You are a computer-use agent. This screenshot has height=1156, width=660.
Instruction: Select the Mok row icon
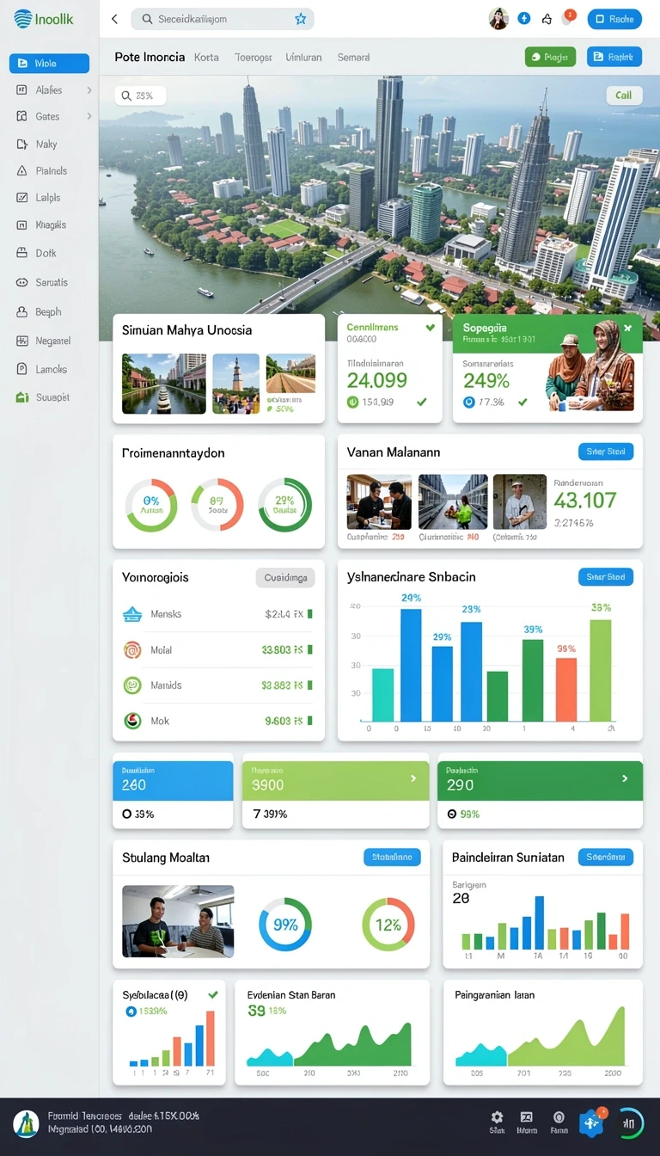point(132,721)
